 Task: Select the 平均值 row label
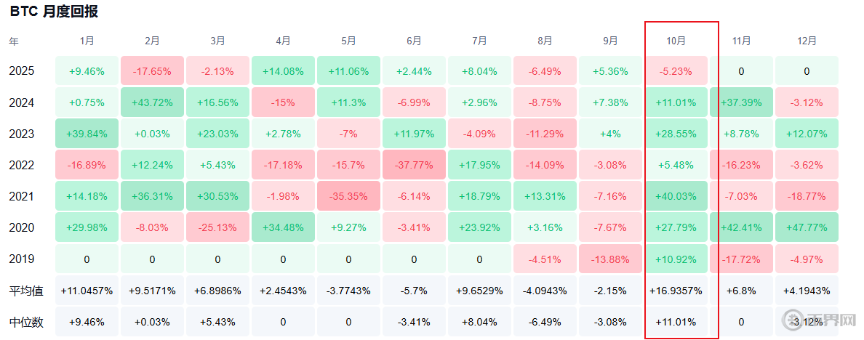[x=26, y=291]
